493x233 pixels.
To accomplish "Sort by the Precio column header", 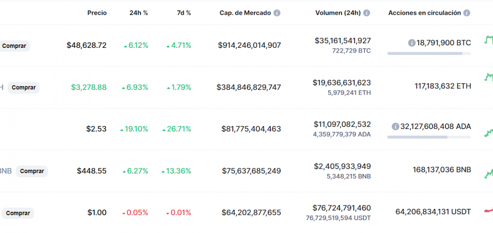I will [97, 13].
